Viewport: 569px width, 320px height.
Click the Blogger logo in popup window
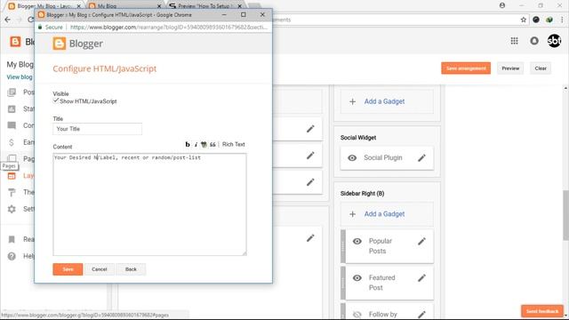pyautogui.click(x=78, y=44)
